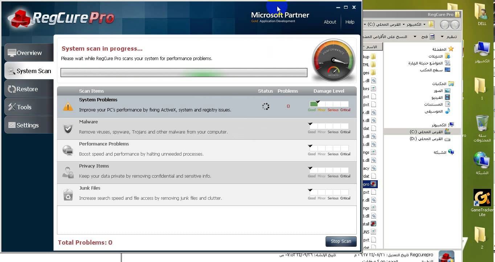Minimize the RegCure Pro window
Image resolution: width=495 pixels, height=262 pixels.
(338, 7)
